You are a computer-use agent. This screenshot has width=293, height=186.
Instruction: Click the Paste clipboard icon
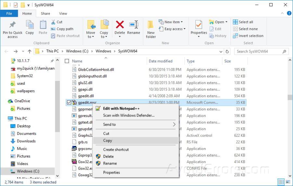click(x=43, y=25)
